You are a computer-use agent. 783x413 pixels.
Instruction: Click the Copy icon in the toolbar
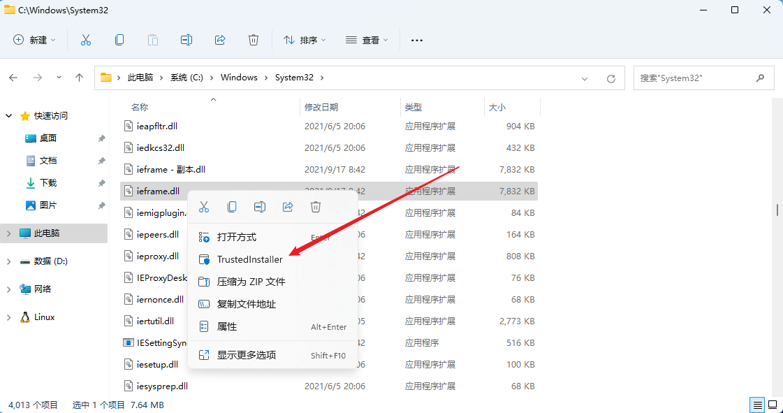pos(119,40)
